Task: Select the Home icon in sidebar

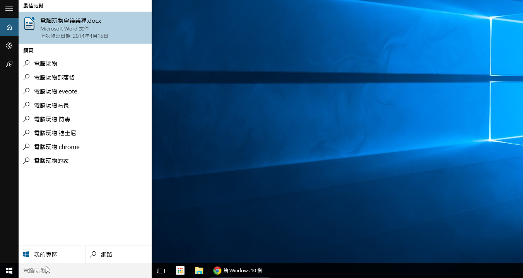Action: (9, 27)
